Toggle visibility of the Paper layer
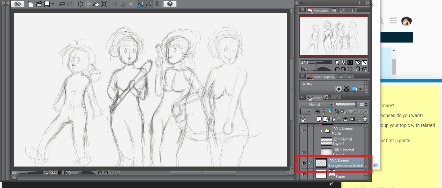This screenshot has height=188, width=442. click(304, 174)
